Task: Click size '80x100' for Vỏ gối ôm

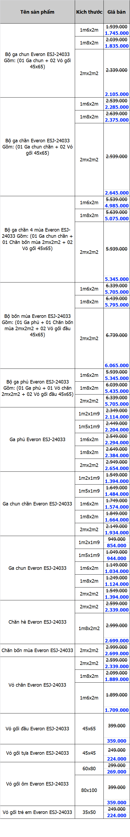Action: coord(89,790)
